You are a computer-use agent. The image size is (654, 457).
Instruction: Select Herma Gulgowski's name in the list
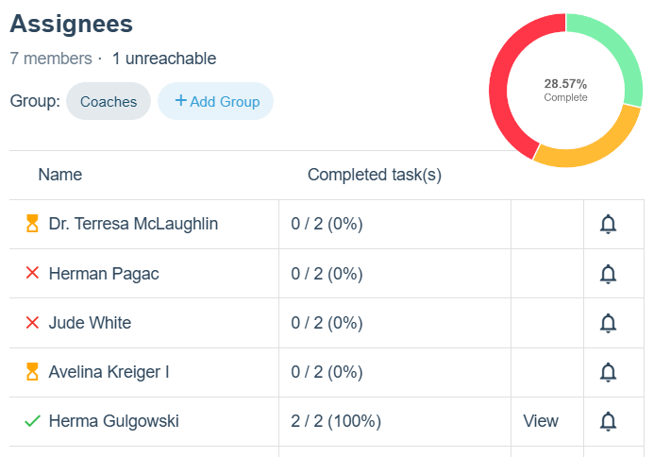(x=113, y=421)
